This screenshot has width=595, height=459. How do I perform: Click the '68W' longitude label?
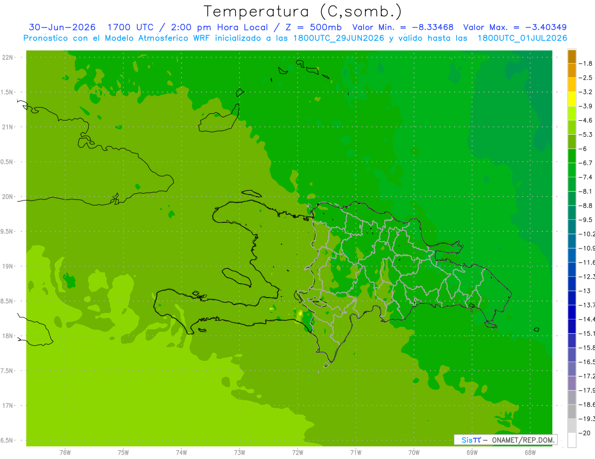(x=530, y=452)
